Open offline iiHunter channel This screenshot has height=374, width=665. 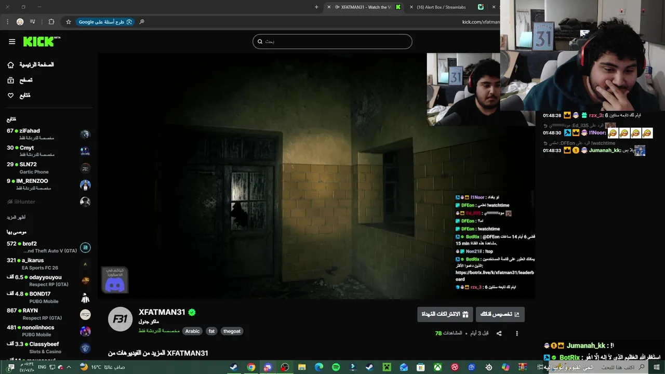click(48, 202)
